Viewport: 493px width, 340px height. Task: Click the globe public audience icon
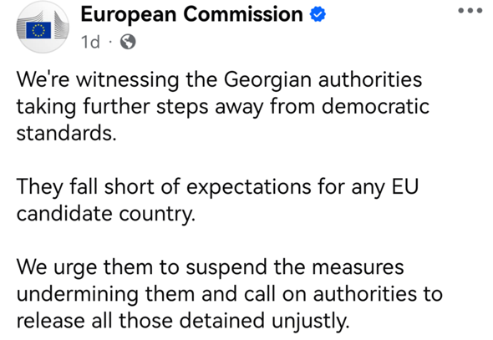tap(128, 42)
